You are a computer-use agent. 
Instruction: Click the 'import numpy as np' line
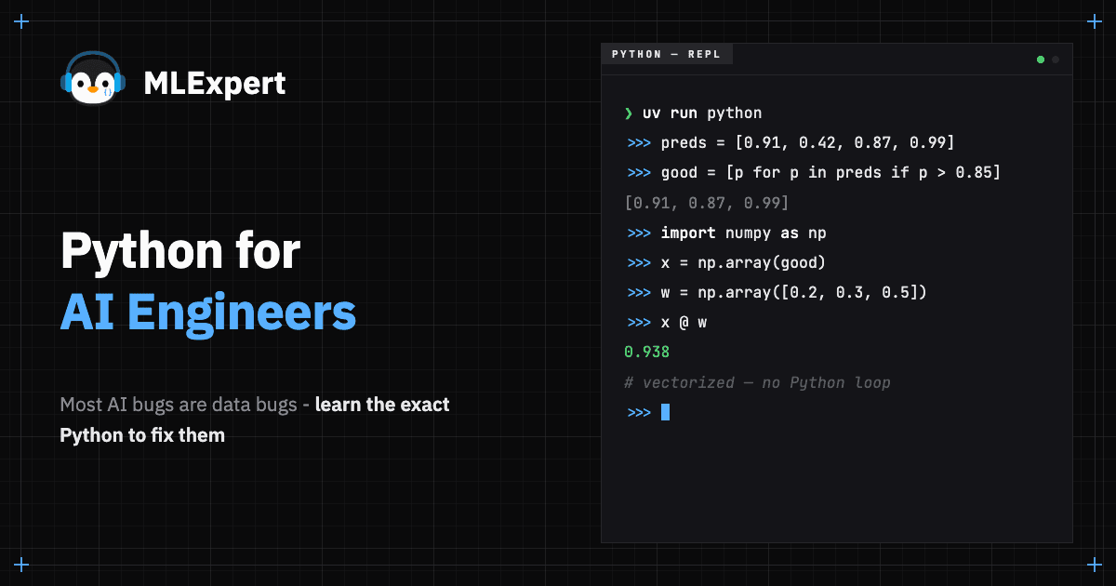[743, 233]
